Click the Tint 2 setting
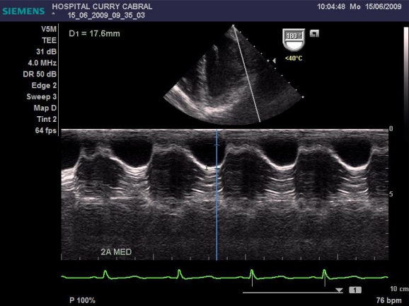 47,119
